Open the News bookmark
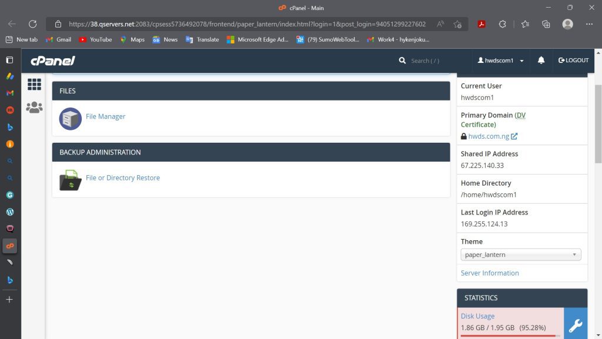 point(165,39)
